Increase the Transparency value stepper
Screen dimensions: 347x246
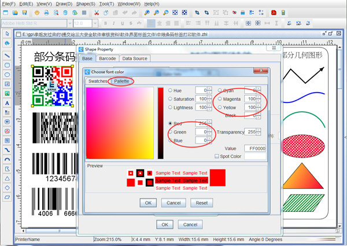[258, 130]
